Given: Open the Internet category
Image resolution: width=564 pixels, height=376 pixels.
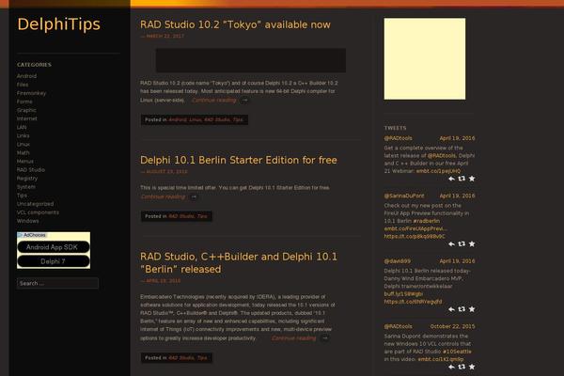Looking at the screenshot, I should (26, 118).
